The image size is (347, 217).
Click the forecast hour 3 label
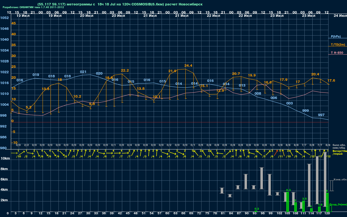pos(15,213)
